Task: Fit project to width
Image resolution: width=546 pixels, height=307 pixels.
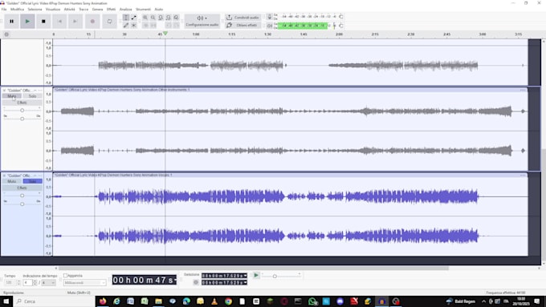Action: pos(168,18)
